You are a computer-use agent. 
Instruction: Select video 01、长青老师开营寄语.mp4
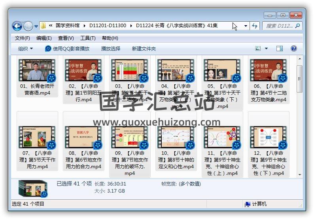coord(37,76)
